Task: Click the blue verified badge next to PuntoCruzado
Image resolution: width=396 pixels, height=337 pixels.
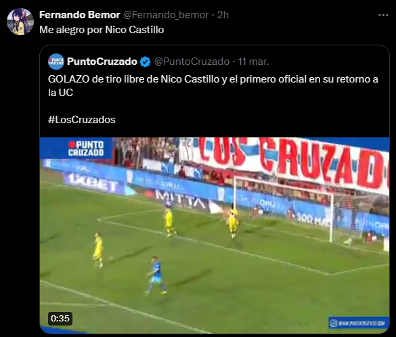Action: [x=146, y=62]
